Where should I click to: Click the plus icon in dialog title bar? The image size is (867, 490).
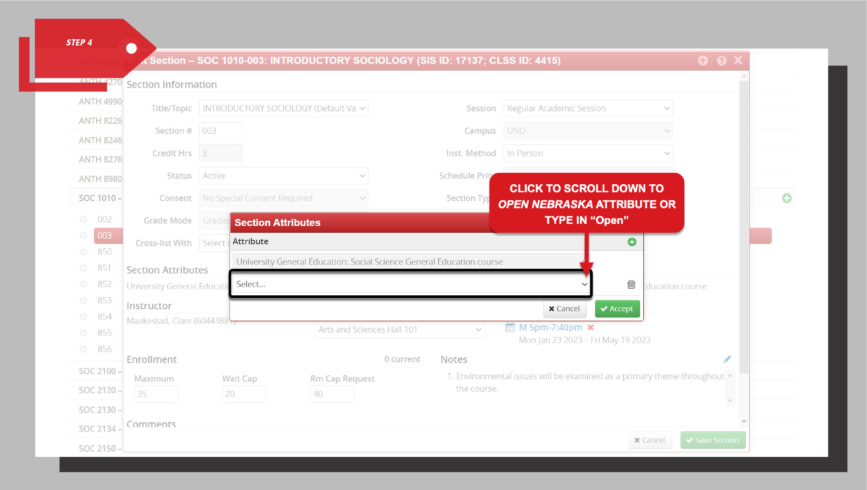(703, 61)
